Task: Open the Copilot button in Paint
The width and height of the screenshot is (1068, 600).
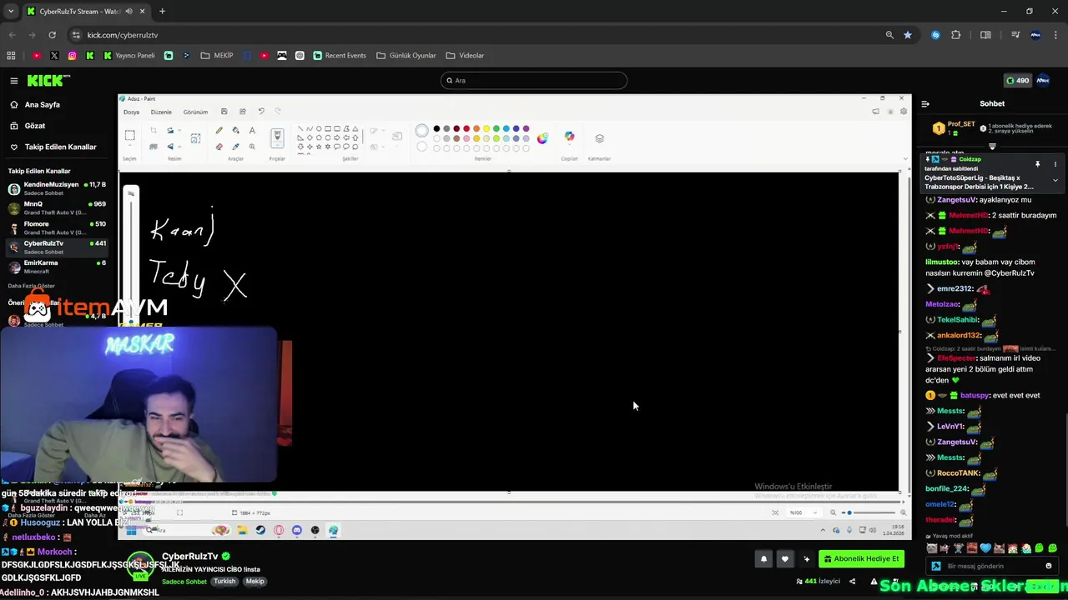Action: click(569, 137)
